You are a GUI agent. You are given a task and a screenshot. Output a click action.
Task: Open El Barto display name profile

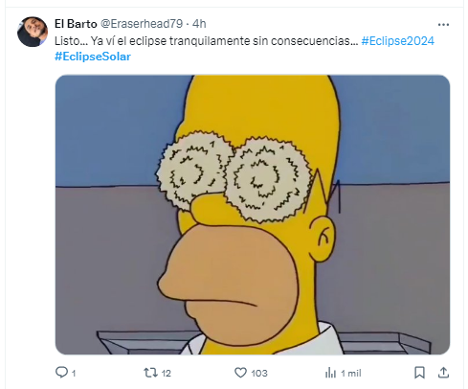(76, 24)
